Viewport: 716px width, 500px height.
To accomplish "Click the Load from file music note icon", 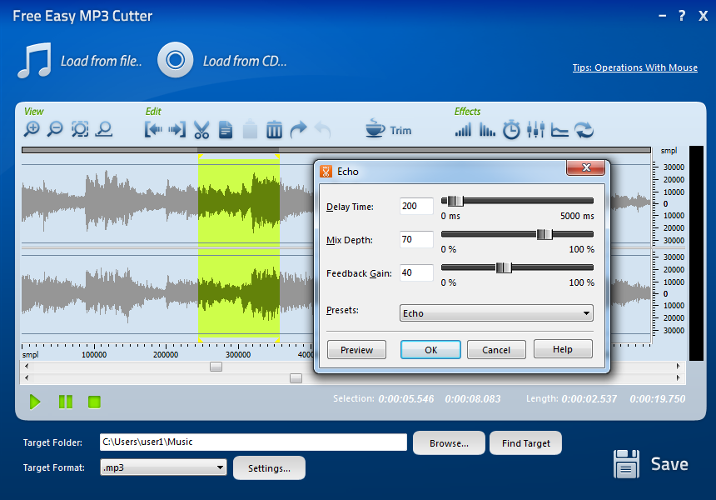I will pyautogui.click(x=35, y=60).
